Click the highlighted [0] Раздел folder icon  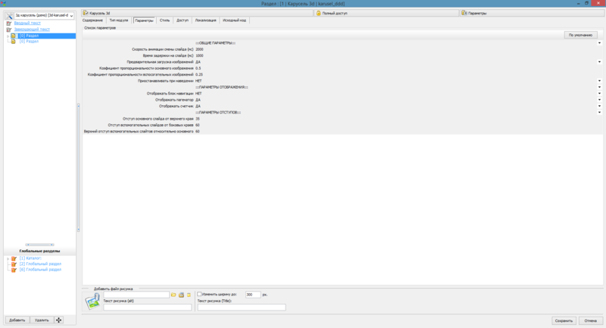tap(13, 36)
